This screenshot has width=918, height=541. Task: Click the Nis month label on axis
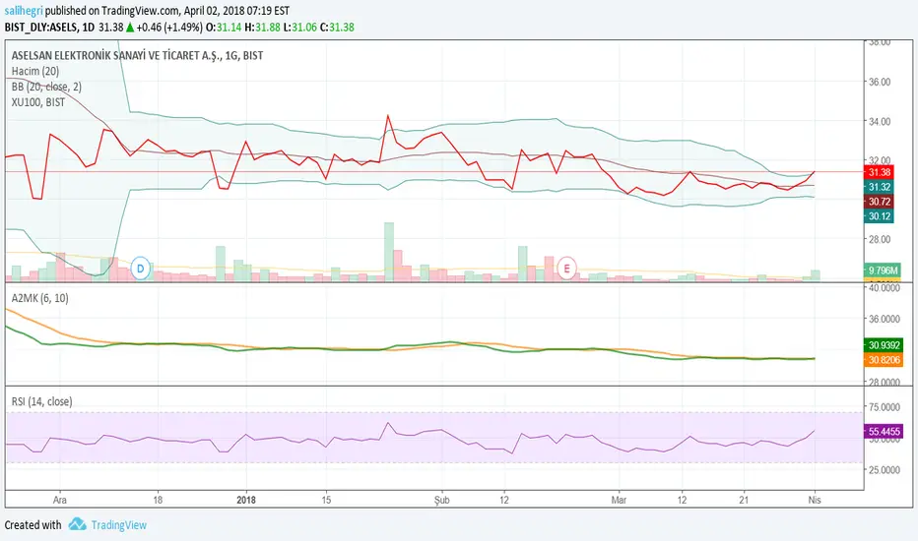tap(815, 500)
